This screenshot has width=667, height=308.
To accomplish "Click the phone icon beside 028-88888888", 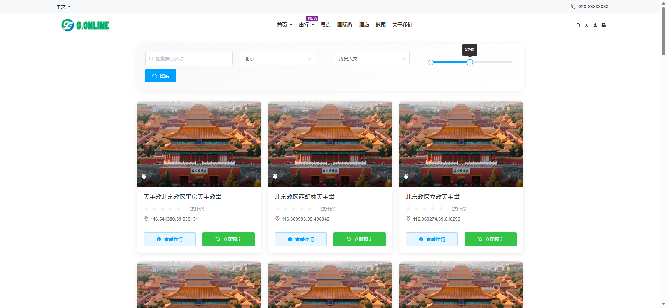I will pyautogui.click(x=573, y=7).
